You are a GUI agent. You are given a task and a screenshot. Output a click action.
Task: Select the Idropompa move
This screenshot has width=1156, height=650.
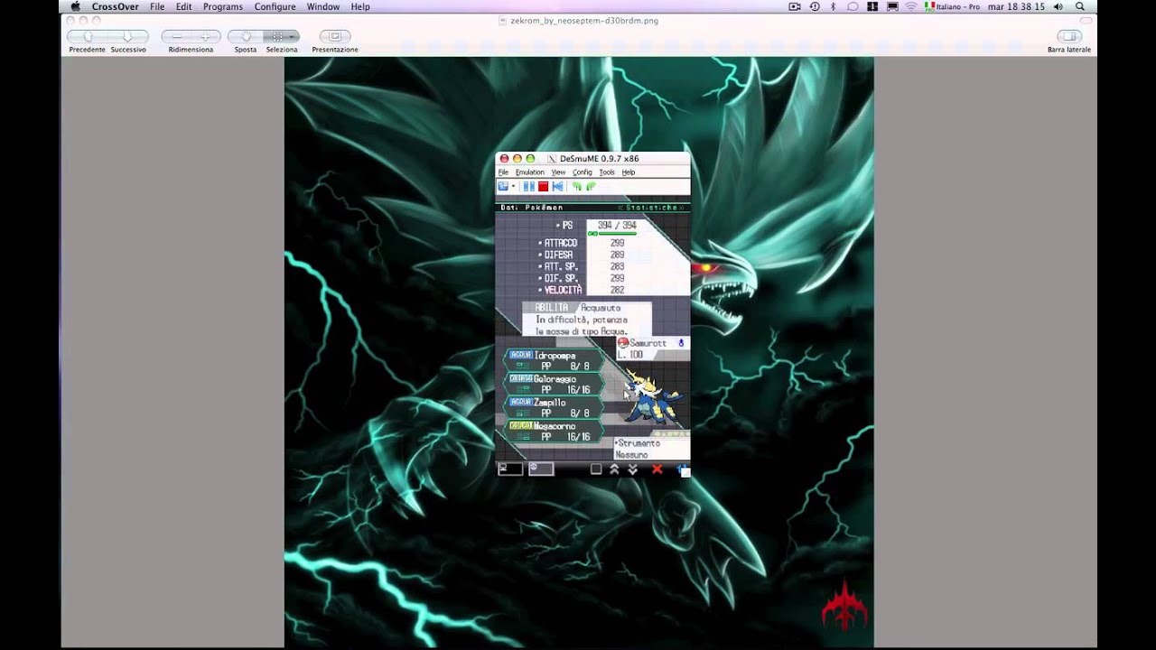coord(553,360)
